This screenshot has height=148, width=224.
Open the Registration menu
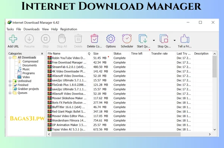69,29
